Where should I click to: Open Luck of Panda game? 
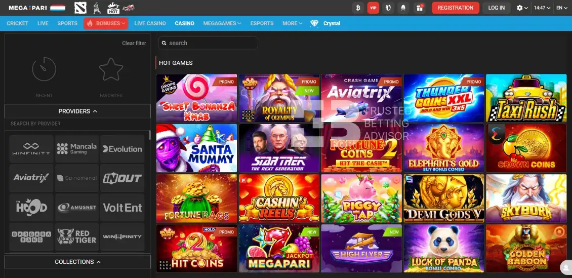pos(444,249)
